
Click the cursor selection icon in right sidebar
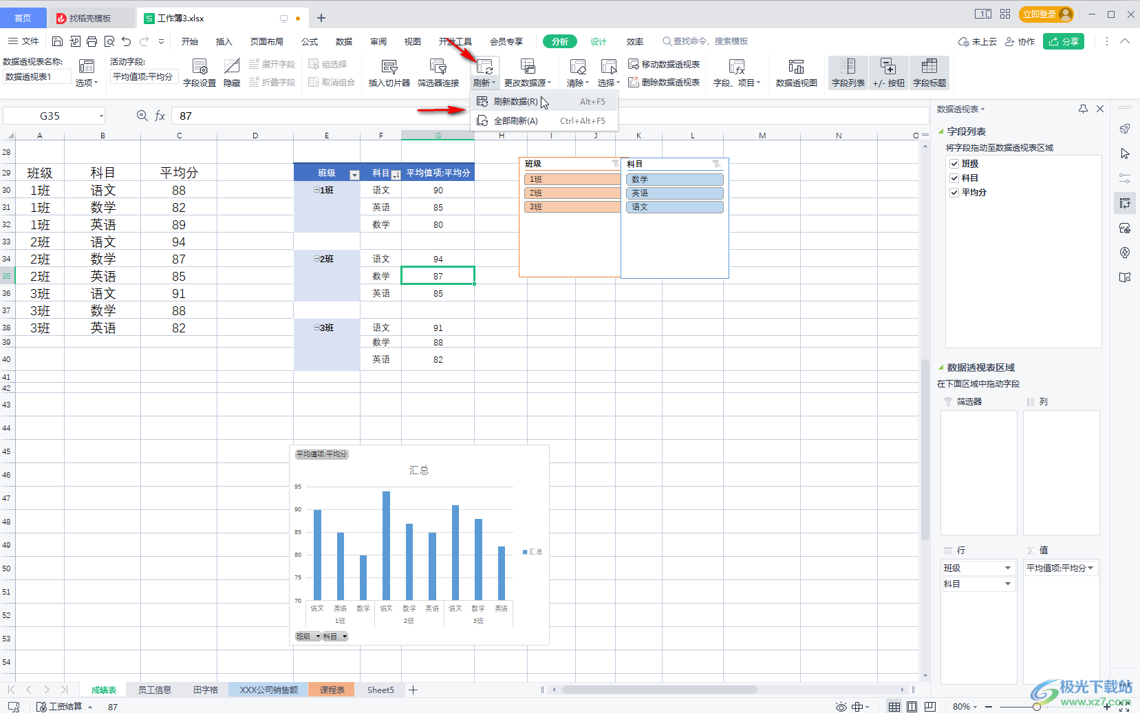1125,153
